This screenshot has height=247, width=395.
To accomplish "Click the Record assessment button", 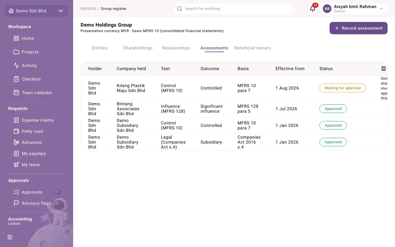I will point(359,28).
